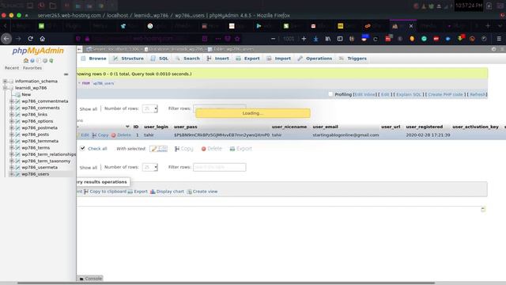Open the bottom Number of rows dropdown
Screen dimensions: 506x285
[x=150, y=167]
